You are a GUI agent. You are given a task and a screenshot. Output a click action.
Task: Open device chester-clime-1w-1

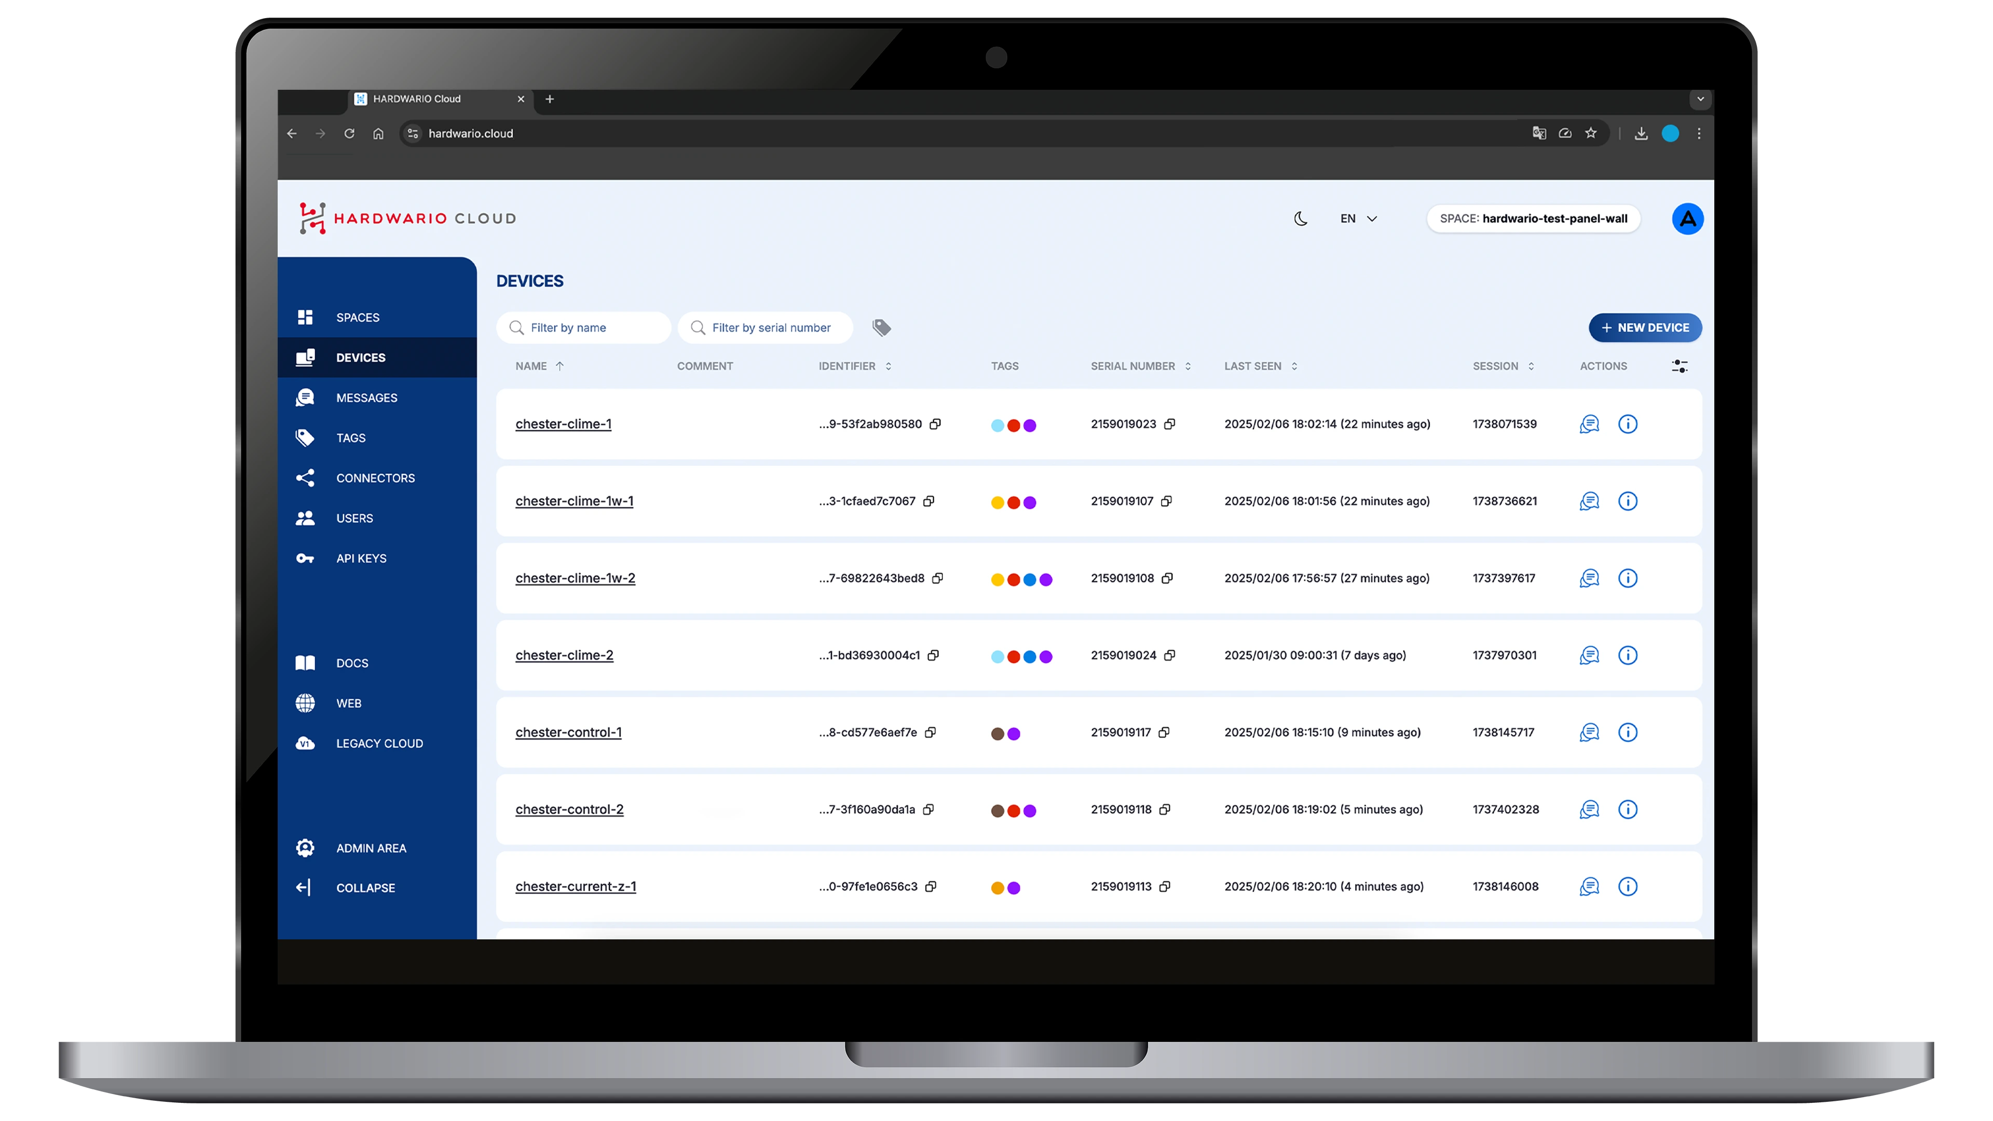click(574, 501)
